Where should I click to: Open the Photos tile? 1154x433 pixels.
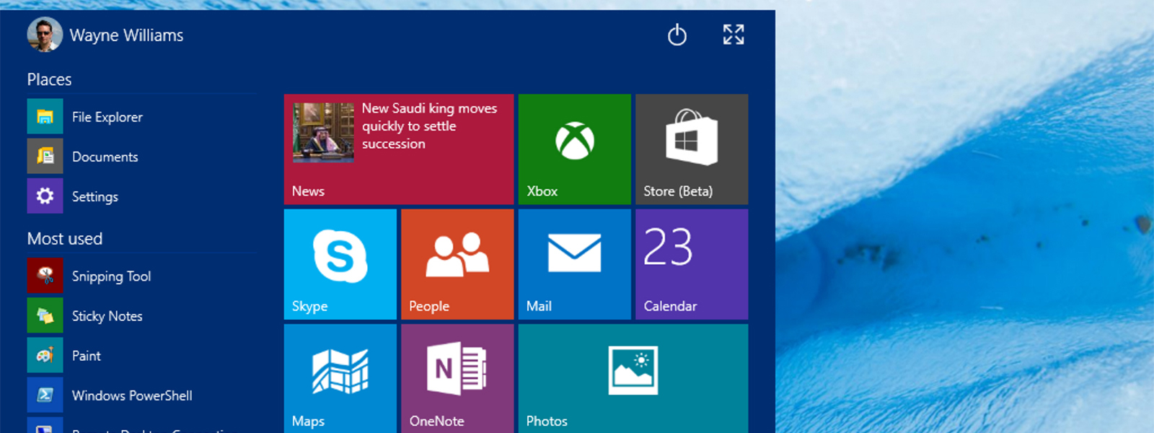pyautogui.click(x=633, y=379)
